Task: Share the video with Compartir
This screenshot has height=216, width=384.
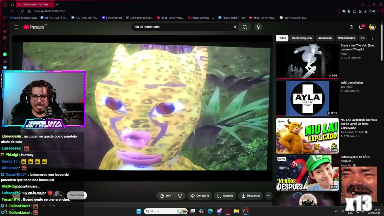Action: [x=200, y=196]
